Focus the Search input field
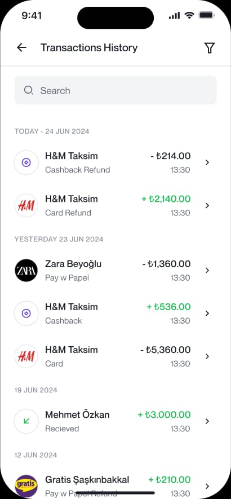The width and height of the screenshot is (231, 499). [x=115, y=90]
